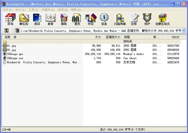Open the 帮助(H) menu
This screenshot has height=133, width=188.
click(x=76, y=10)
